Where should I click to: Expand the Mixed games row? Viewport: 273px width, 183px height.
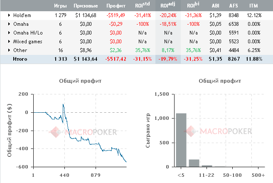(x=9, y=42)
